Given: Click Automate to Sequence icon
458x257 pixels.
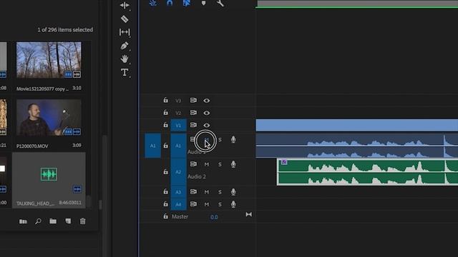Looking at the screenshot, I should [23, 221].
